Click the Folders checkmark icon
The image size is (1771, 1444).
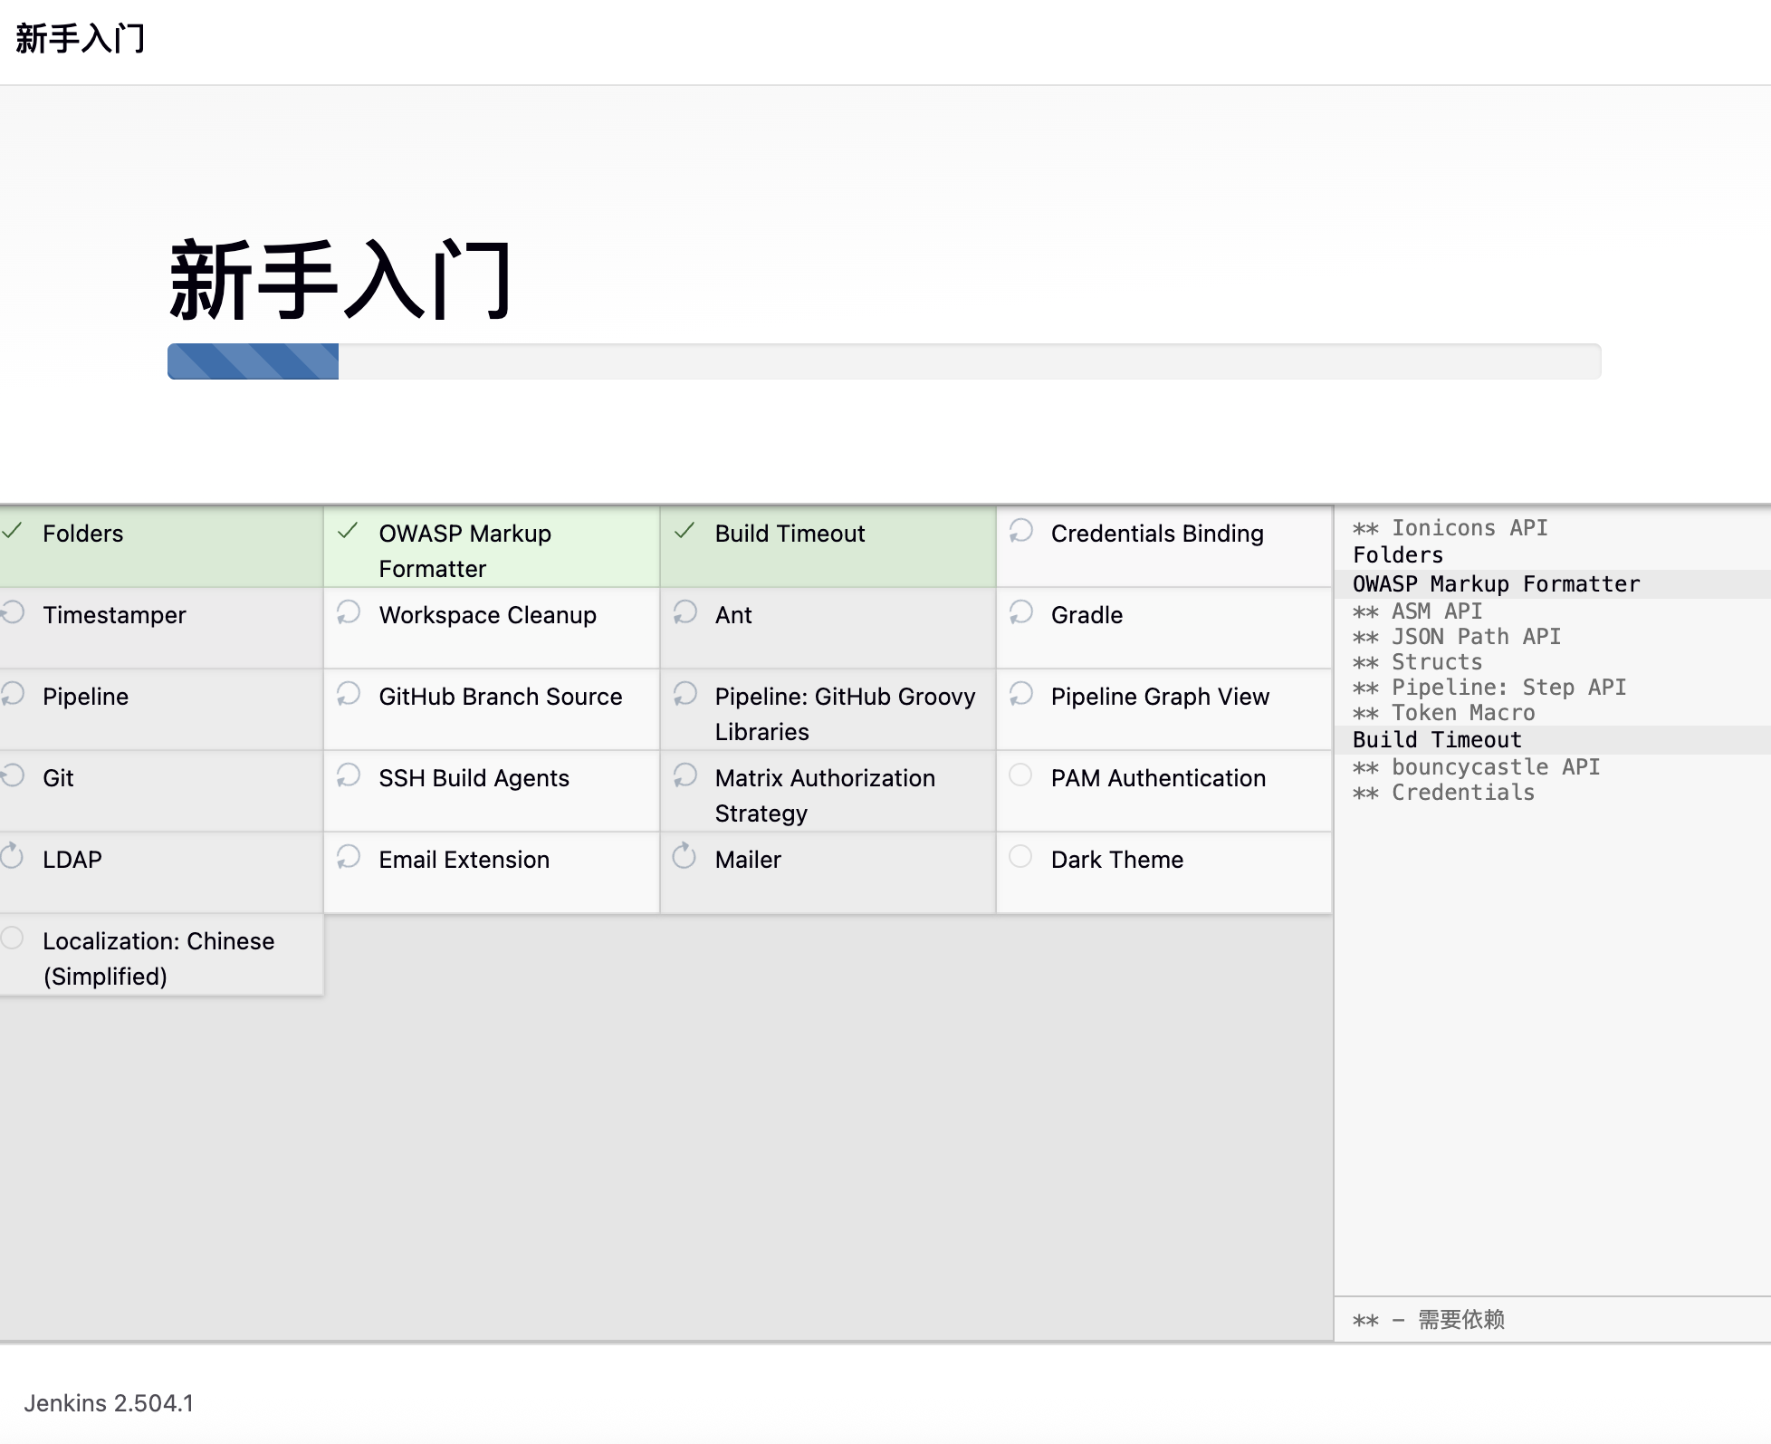pyautogui.click(x=12, y=531)
